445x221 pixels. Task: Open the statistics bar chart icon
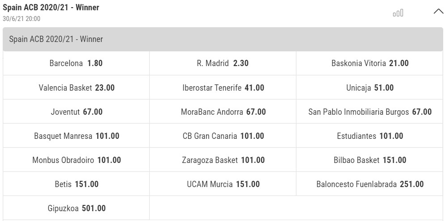(x=398, y=13)
